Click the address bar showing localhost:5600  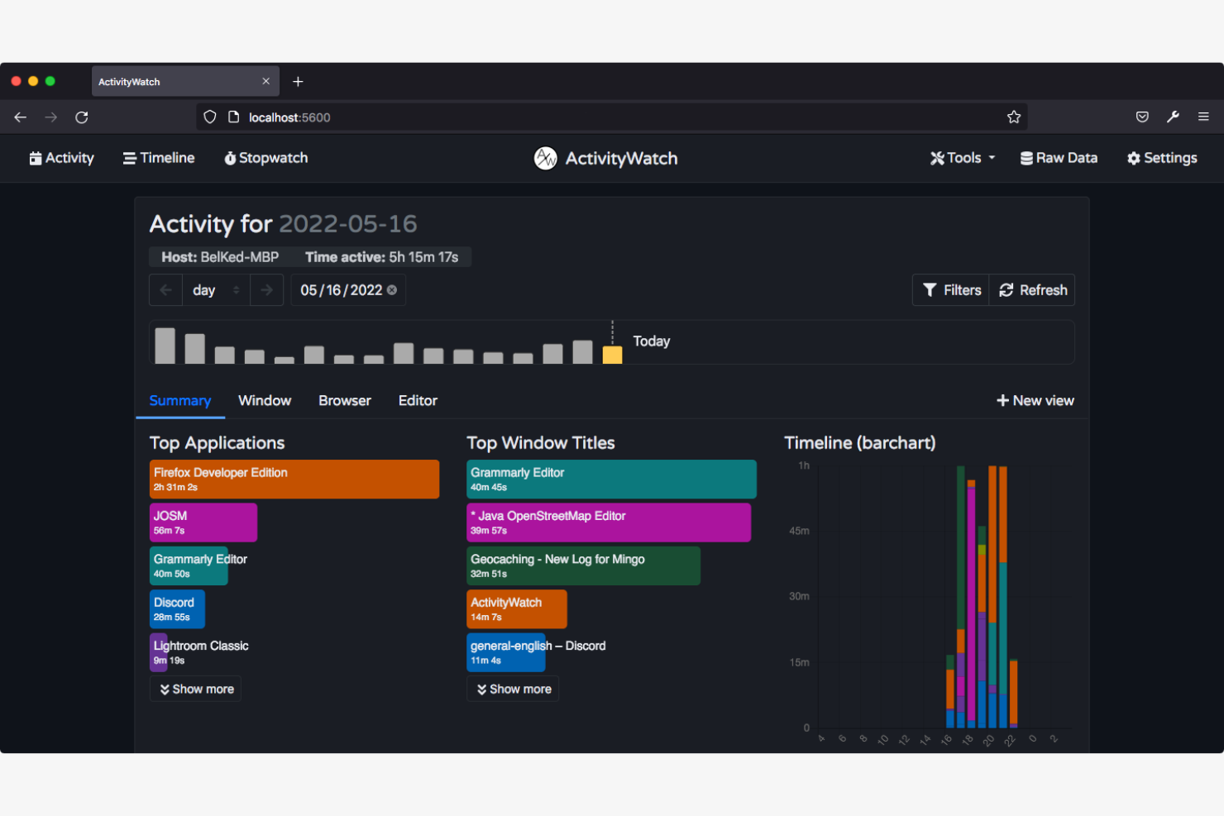[612, 117]
